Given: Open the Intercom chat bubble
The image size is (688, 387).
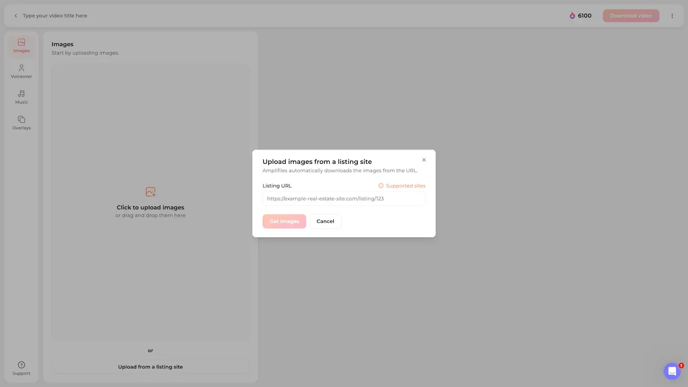Looking at the screenshot, I should coord(672,371).
